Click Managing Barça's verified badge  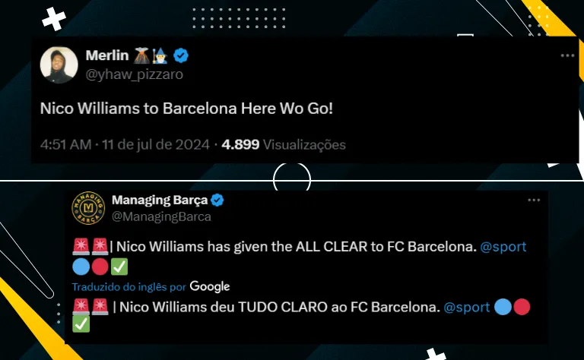[217, 200]
